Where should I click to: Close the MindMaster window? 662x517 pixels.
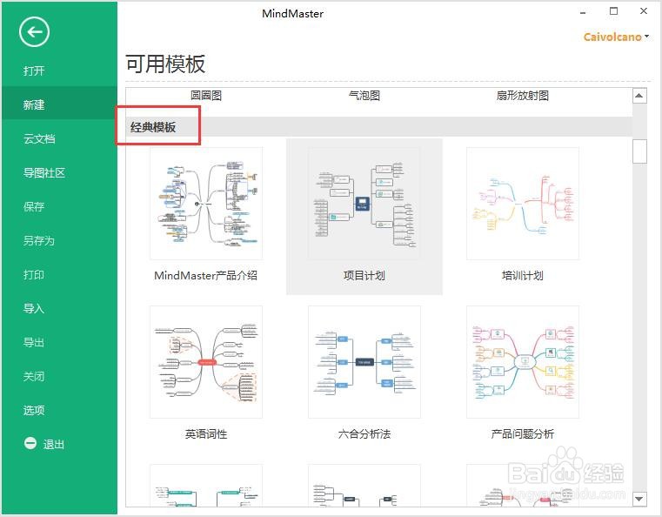[x=644, y=11]
